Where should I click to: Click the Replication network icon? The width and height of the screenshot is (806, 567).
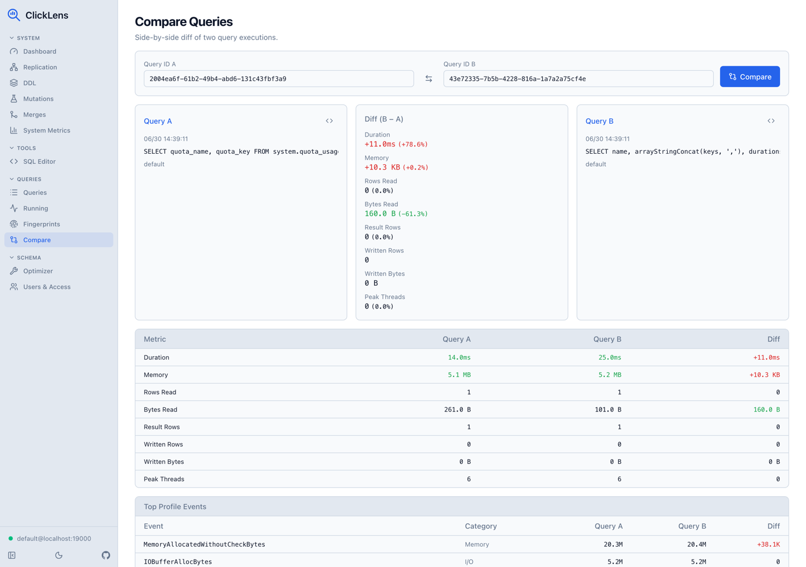(14, 67)
